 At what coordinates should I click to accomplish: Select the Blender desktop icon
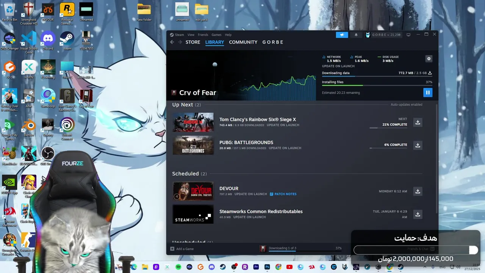29,127
